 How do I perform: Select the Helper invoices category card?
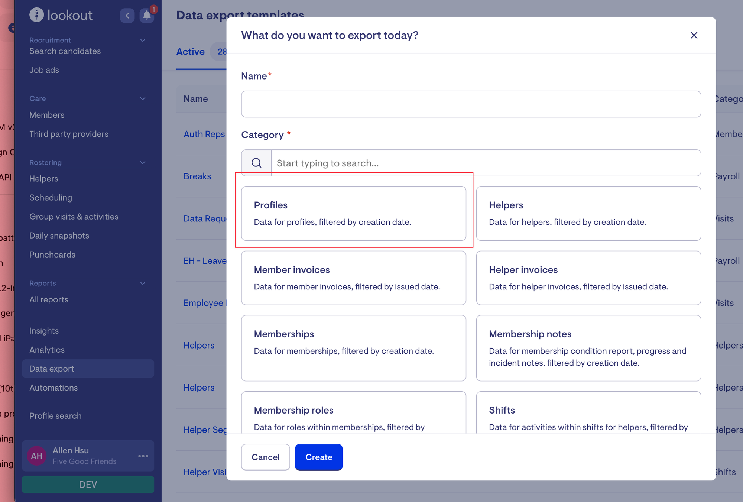(588, 278)
